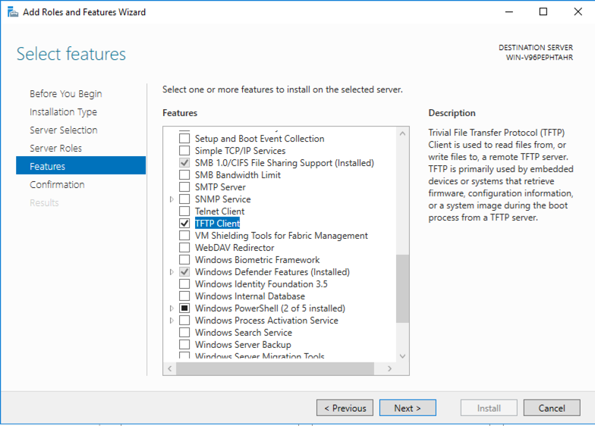Expand the SNMP Service tree node
The image size is (595, 426).
point(172,199)
